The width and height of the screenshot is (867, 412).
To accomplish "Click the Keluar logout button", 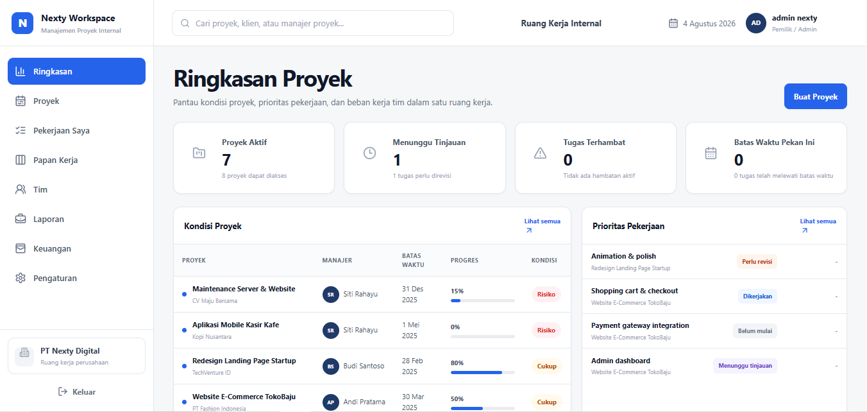I will tap(76, 391).
